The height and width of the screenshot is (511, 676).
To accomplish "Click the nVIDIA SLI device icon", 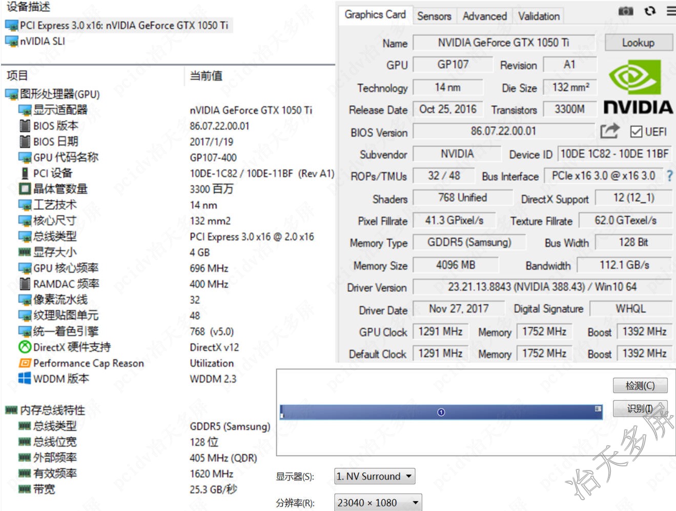I will tap(11, 41).
